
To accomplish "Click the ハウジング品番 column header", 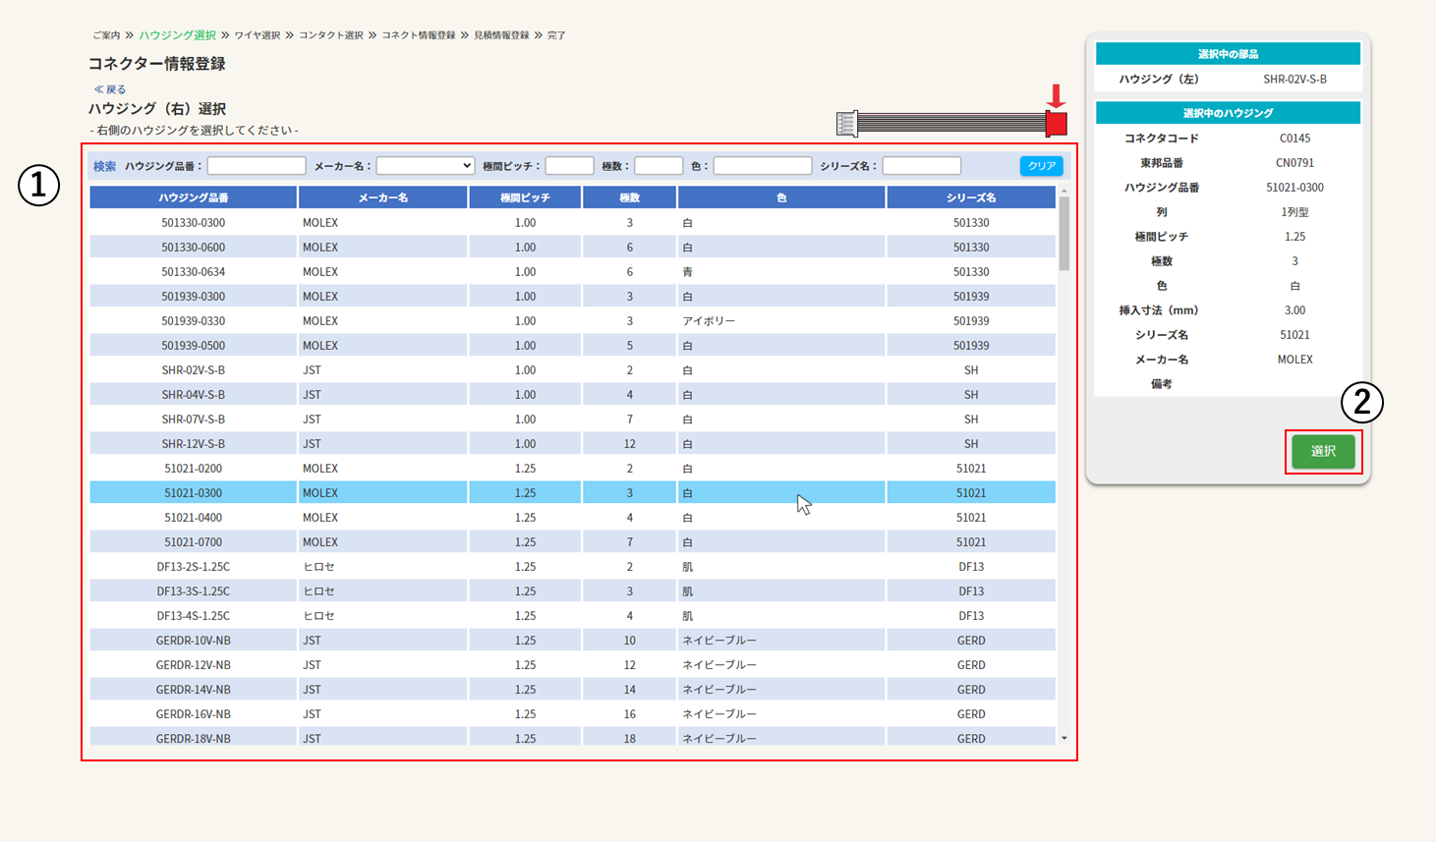I will (x=194, y=197).
